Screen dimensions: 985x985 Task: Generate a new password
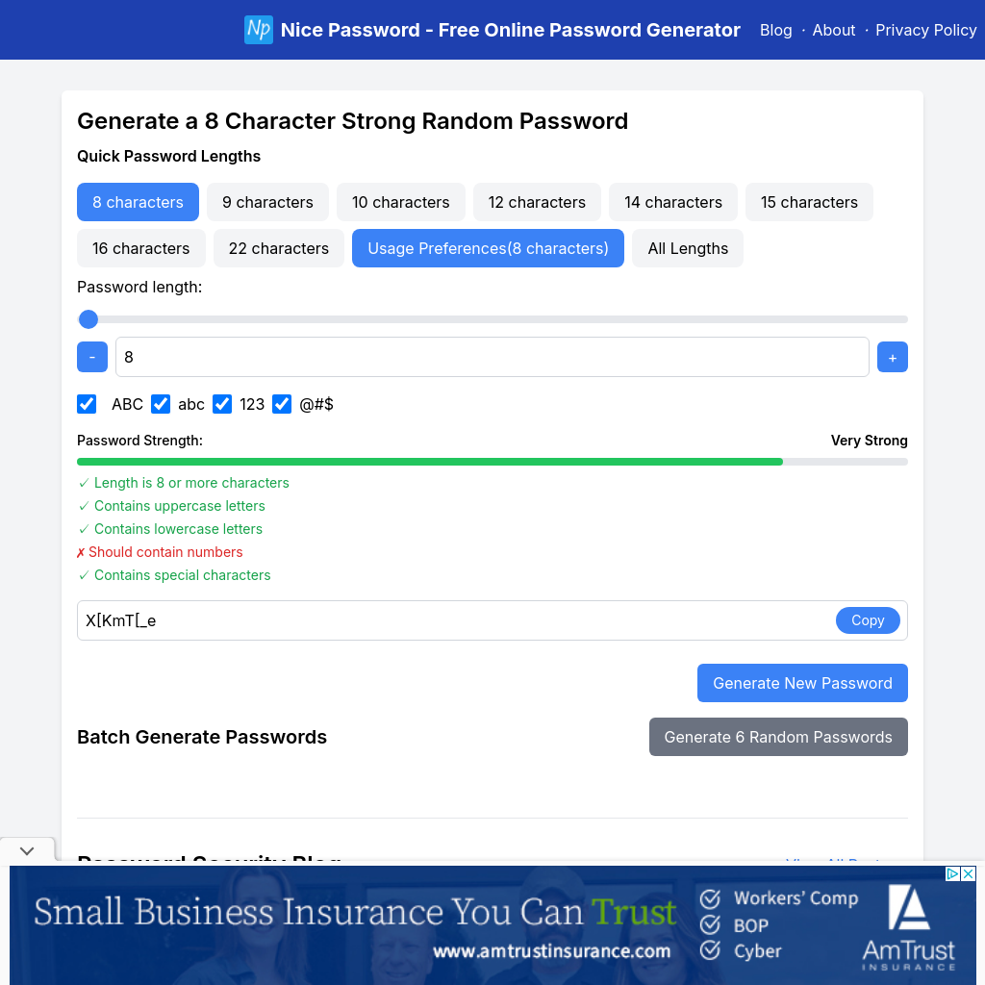[802, 683]
